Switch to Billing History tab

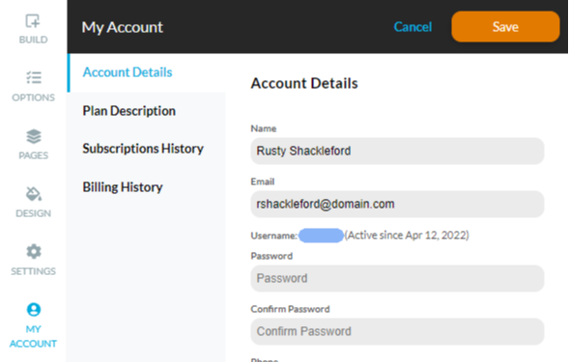click(x=123, y=187)
